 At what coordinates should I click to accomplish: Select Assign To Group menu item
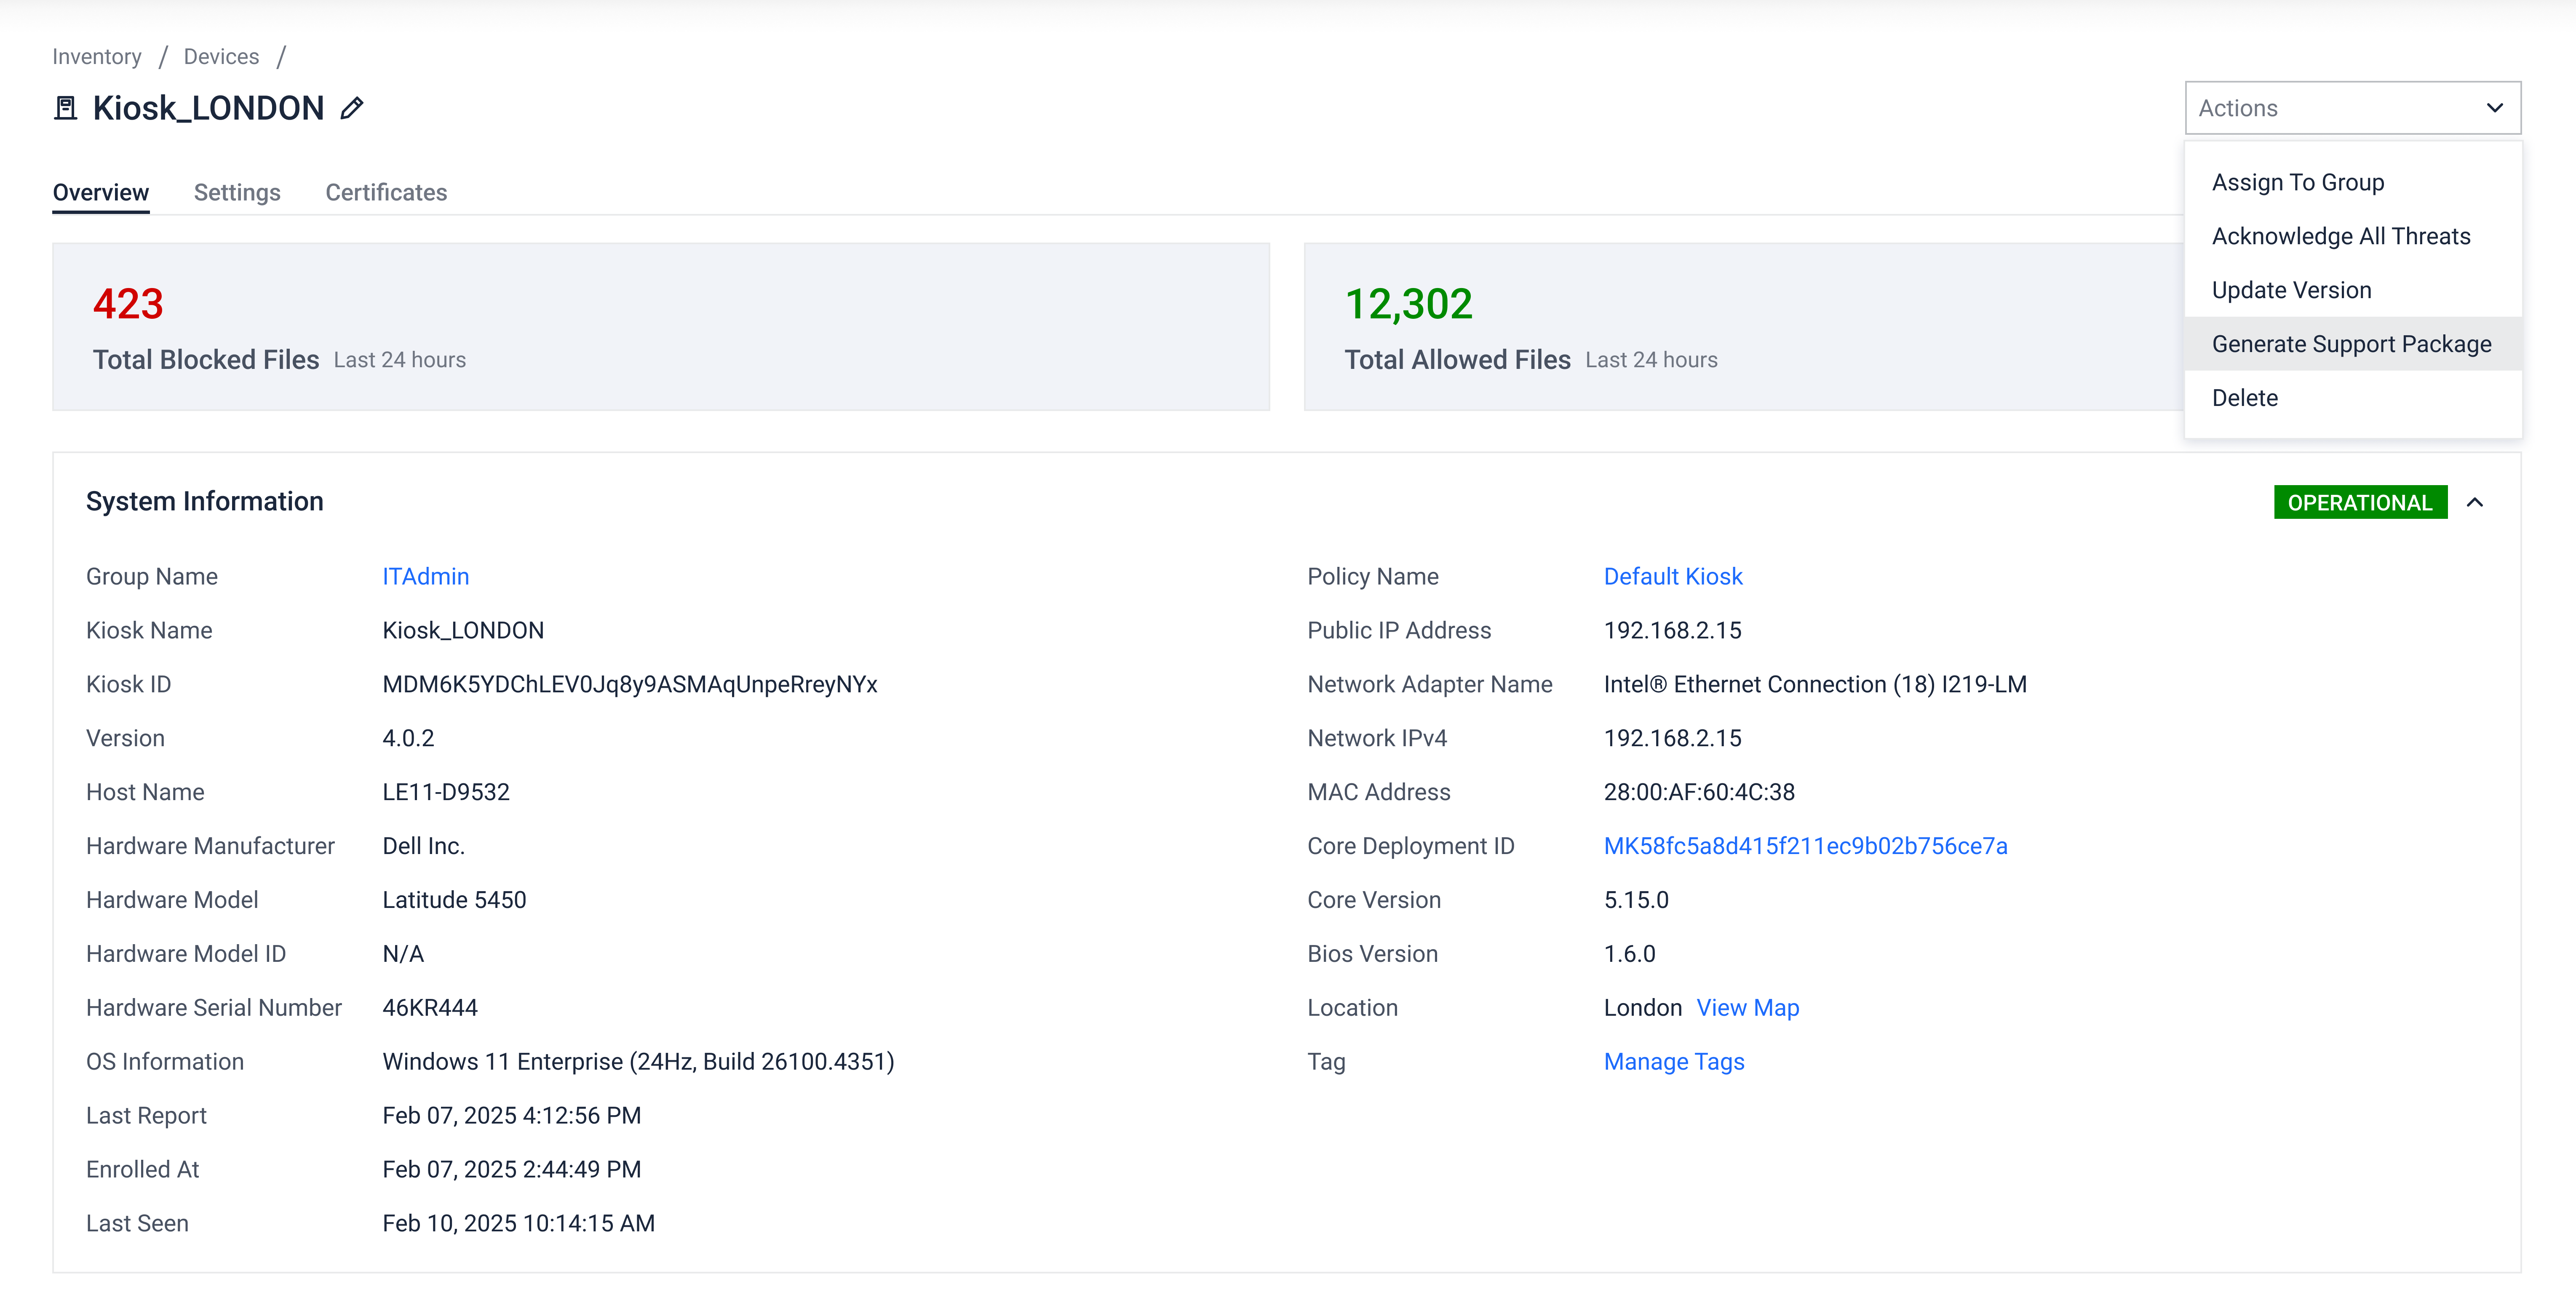(x=2297, y=182)
